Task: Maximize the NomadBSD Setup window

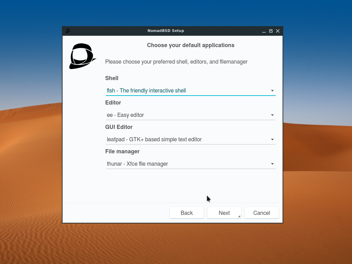Action: (x=271, y=31)
